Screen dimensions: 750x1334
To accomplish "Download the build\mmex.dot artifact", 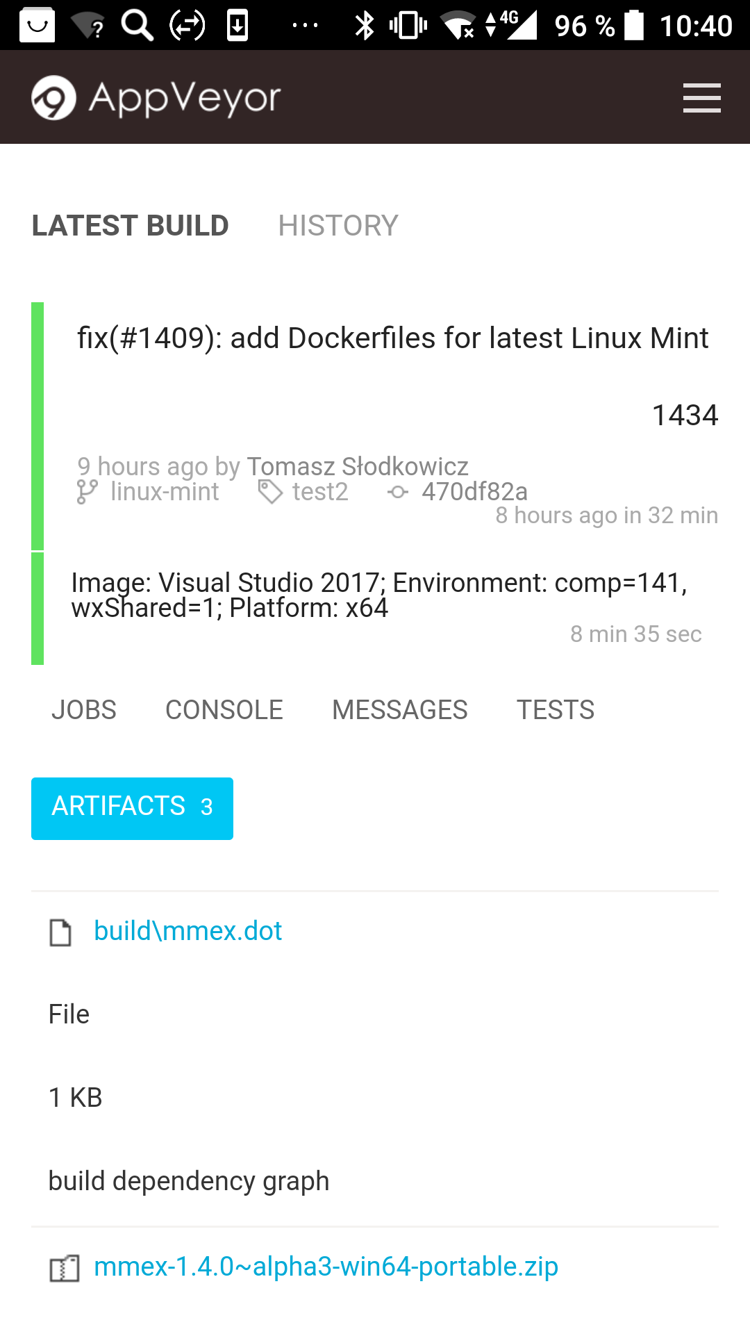I will [x=187, y=931].
